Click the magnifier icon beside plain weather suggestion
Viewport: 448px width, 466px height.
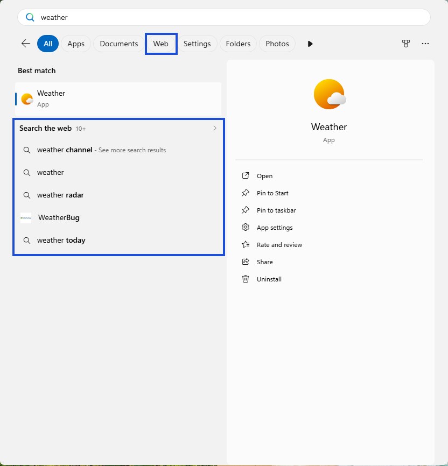pos(27,173)
